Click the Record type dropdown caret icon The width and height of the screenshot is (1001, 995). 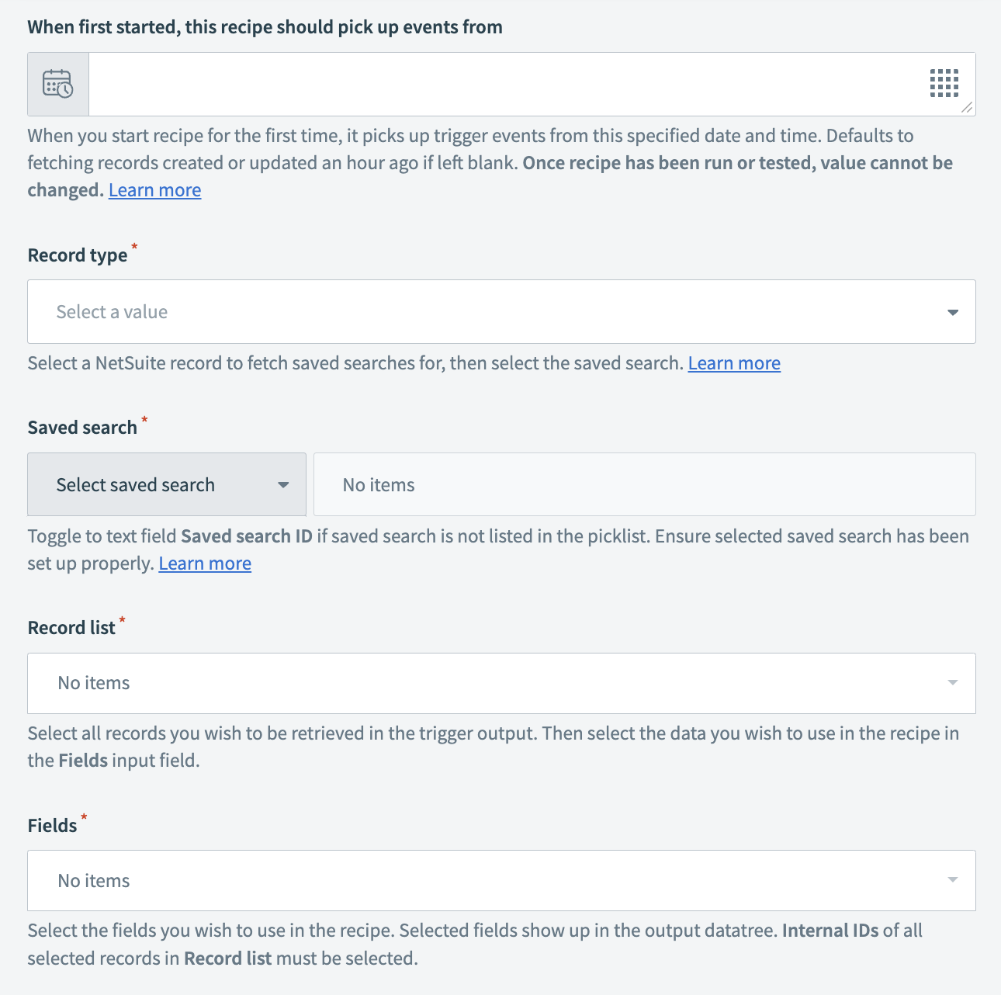point(951,312)
